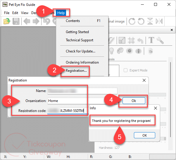
Task: Open the Edit menu
Action: (15, 13)
